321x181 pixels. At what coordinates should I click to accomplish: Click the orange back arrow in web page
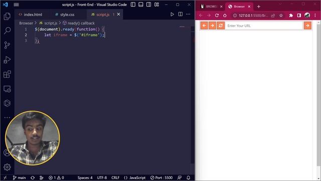[204, 26]
